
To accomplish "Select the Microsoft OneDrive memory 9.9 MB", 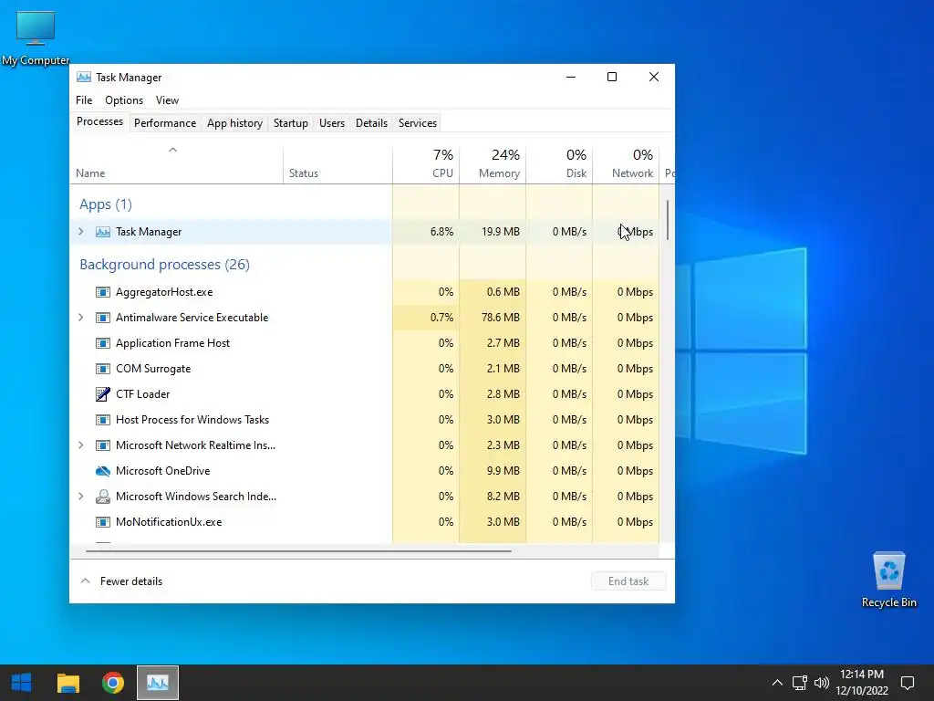I will pyautogui.click(x=503, y=471).
